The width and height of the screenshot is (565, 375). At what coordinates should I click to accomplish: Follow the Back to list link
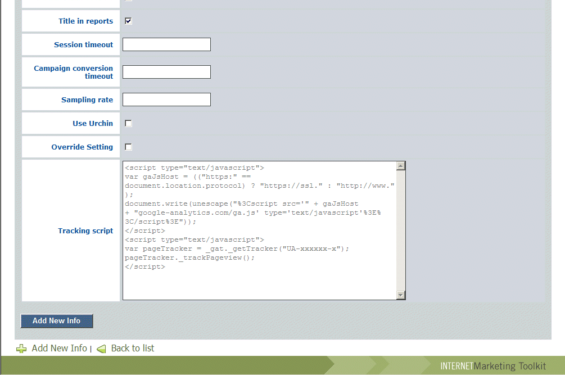click(x=133, y=349)
